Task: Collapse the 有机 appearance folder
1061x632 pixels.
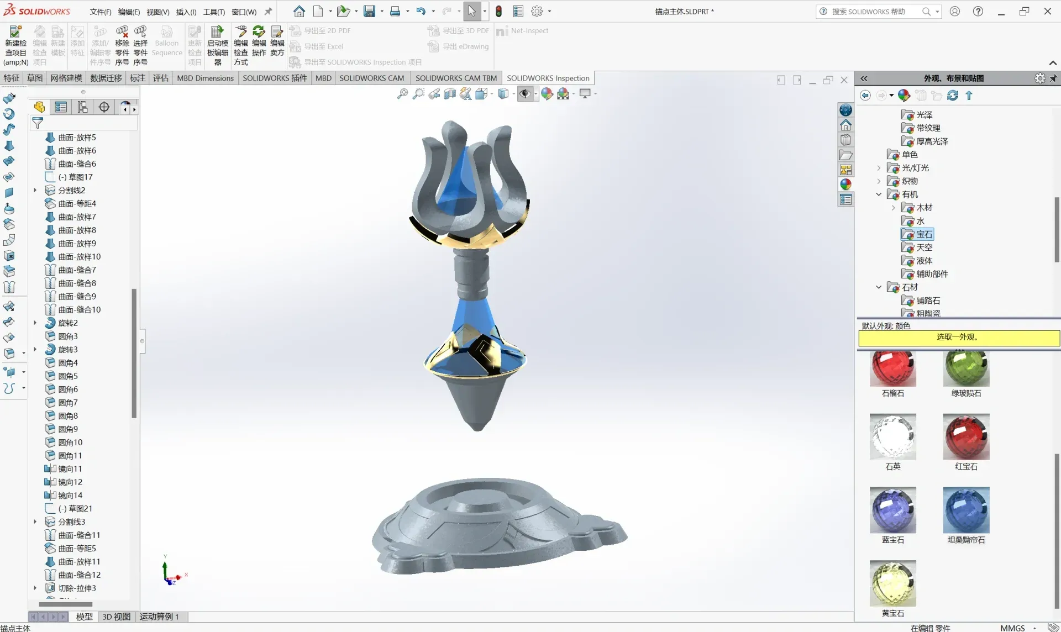Action: click(x=879, y=194)
